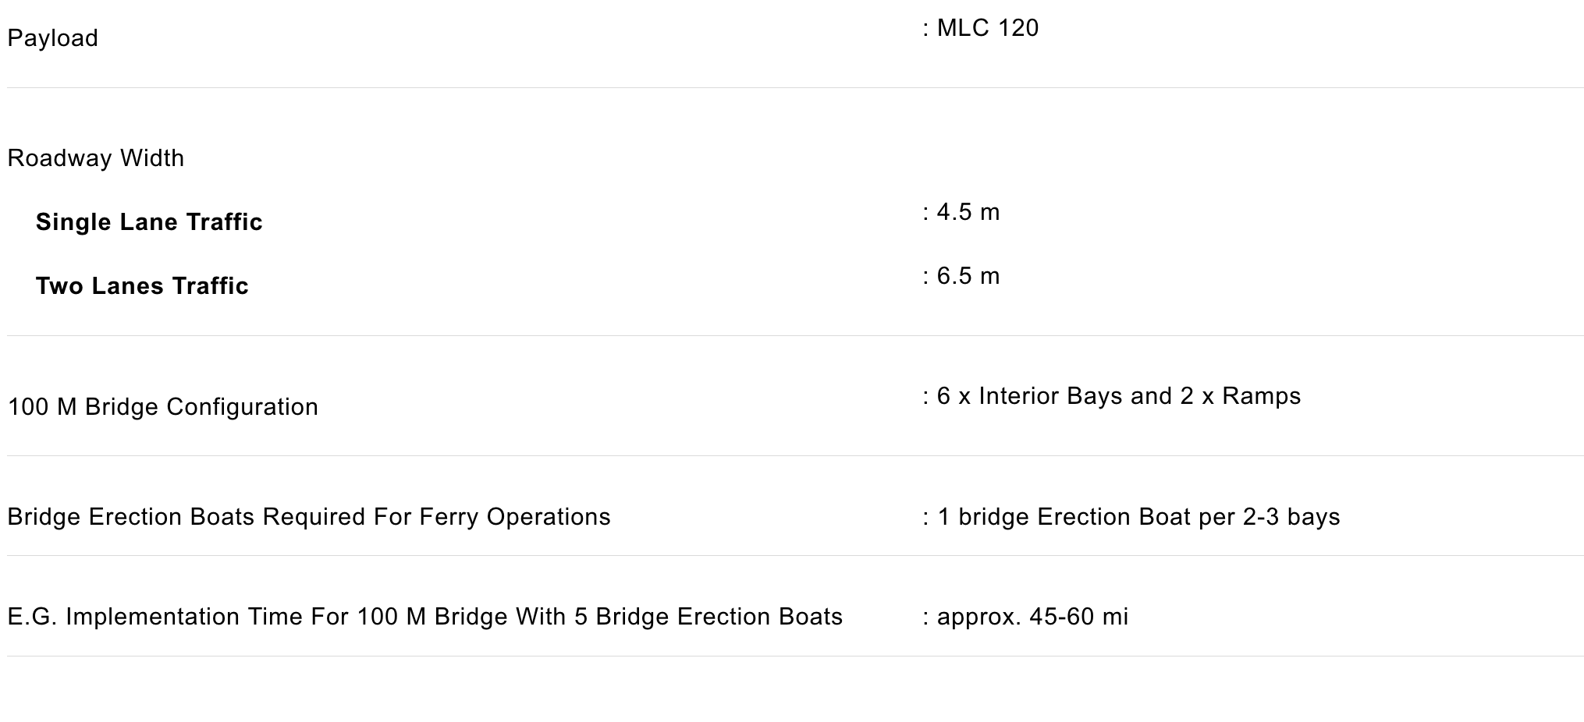Click the 100 M Bridge Configuration label

point(162,407)
